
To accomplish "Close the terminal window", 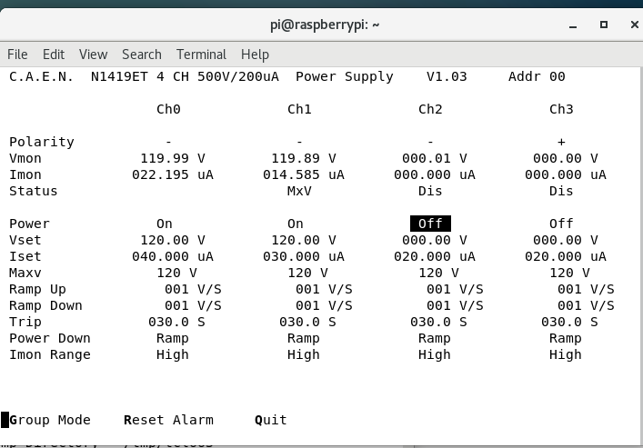I will 635,25.
